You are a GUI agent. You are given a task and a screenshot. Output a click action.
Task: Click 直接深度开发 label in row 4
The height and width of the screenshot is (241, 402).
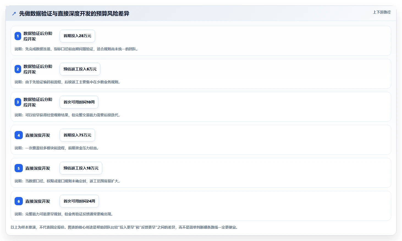38,135
